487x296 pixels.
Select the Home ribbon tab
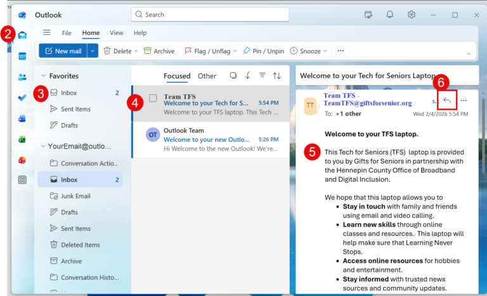91,33
